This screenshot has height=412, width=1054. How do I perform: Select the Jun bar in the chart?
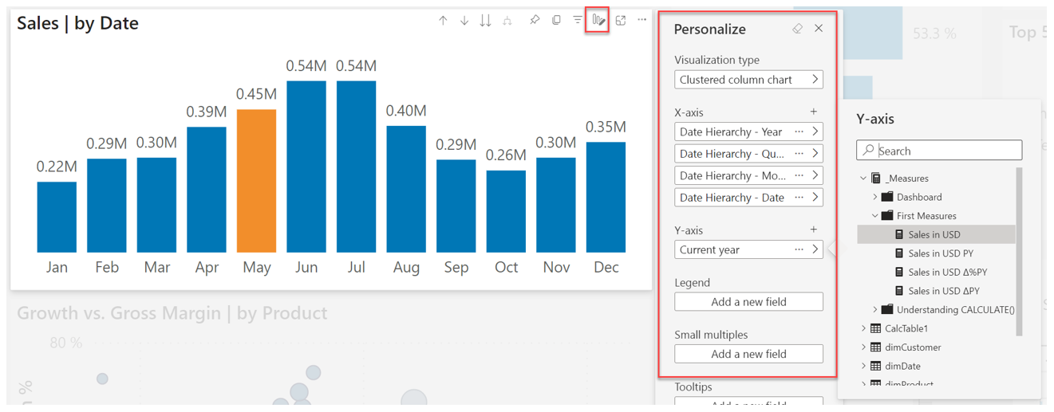coord(306,167)
